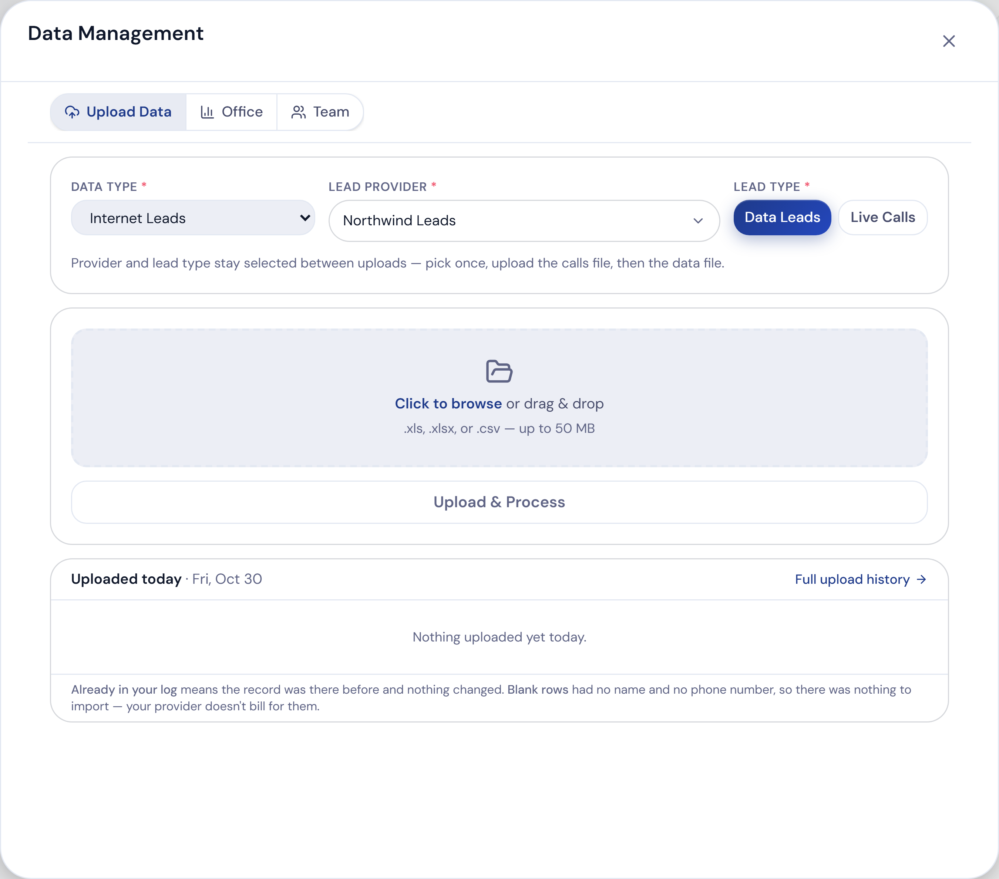Click the 'Already in your log' note
Image resolution: width=999 pixels, height=879 pixels.
[x=491, y=698]
